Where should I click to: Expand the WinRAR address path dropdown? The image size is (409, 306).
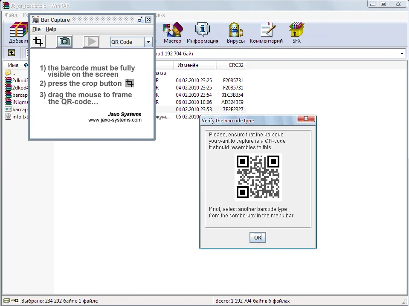point(402,54)
